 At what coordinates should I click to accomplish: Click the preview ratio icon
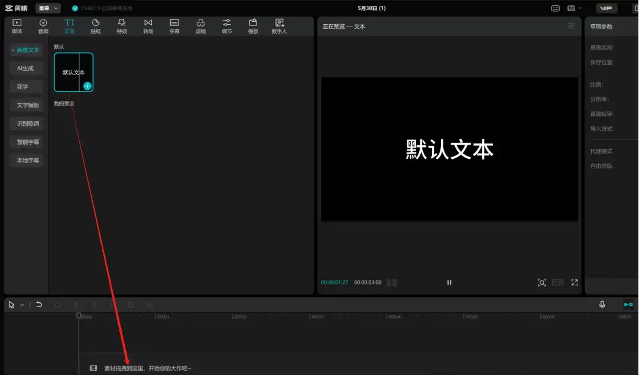coord(557,282)
